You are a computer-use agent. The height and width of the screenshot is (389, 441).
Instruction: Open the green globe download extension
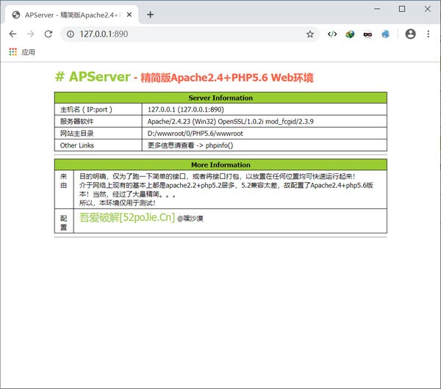350,34
